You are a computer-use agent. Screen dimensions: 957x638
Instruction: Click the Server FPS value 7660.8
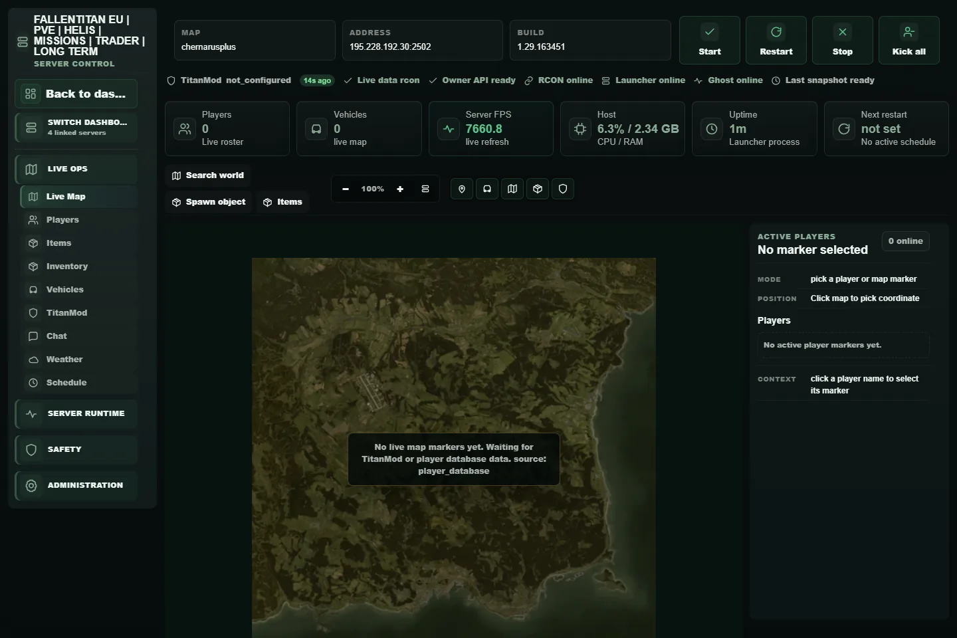pyautogui.click(x=484, y=129)
